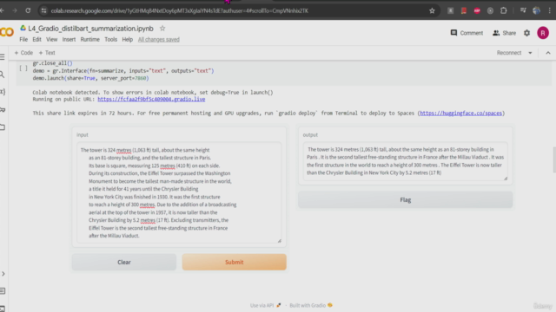The width and height of the screenshot is (556, 312).
Task: Open the gradio.live public URL
Action: click(151, 99)
